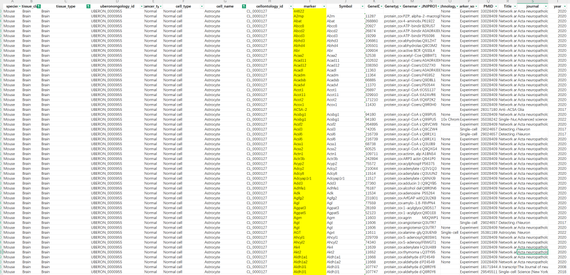Viewport: 570px width, 275px height.
Task: Select the UNIPROT cell 'Q3TY95'
Action: coord(431,252)
